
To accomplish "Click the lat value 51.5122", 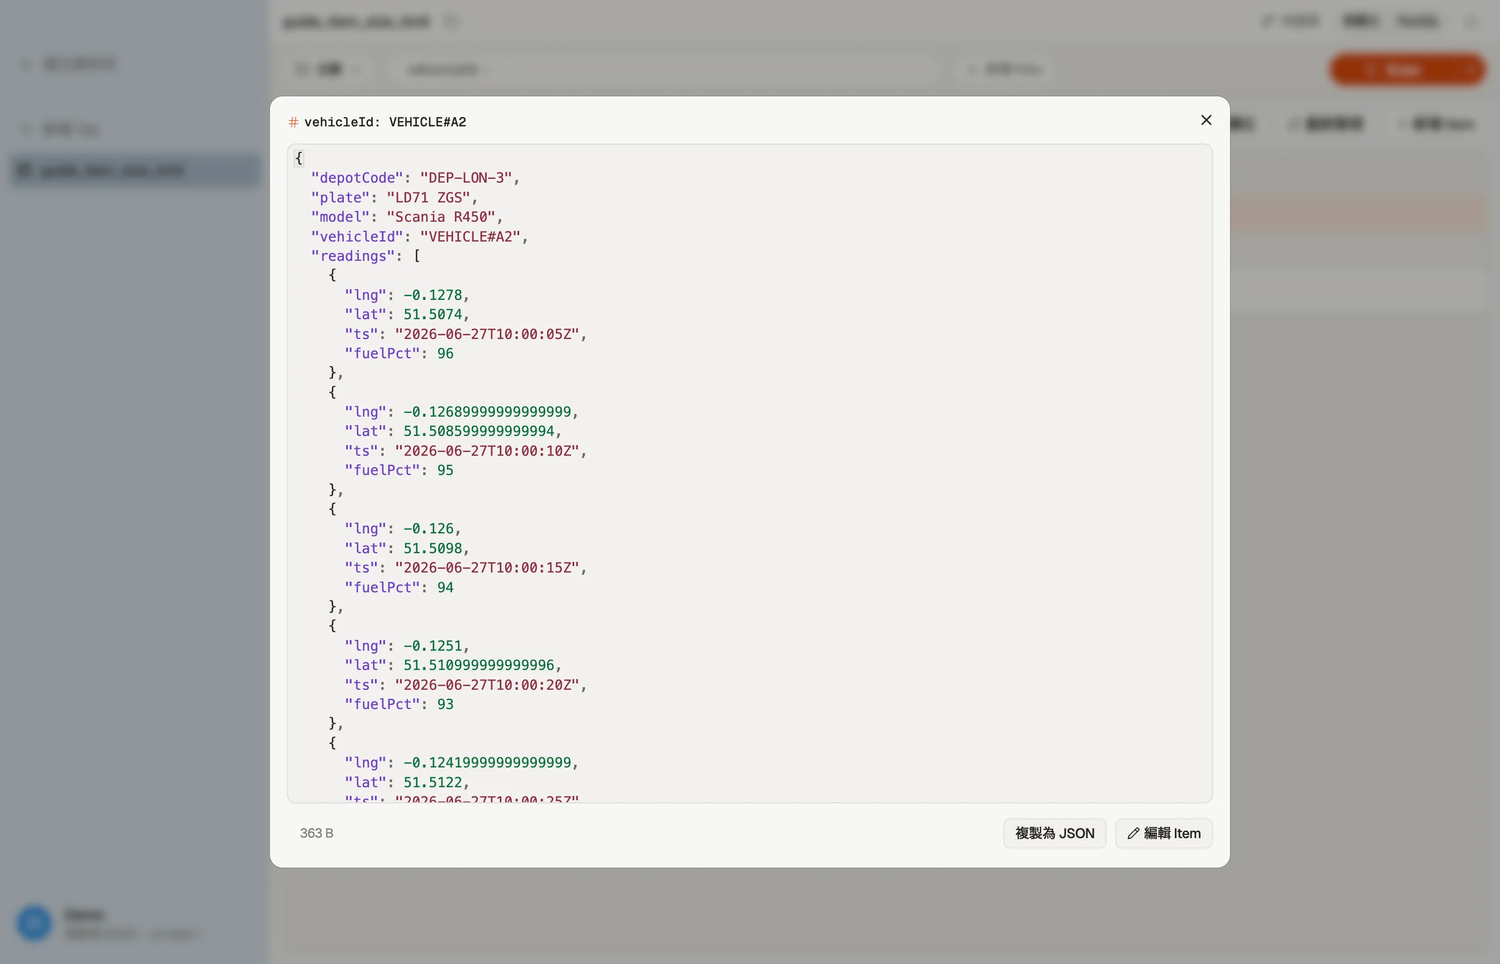I will (x=433, y=782).
